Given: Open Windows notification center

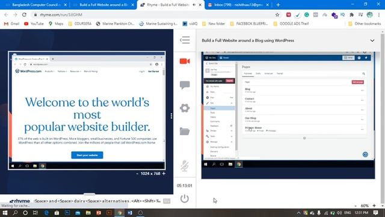Looking at the screenshot, I should pyautogui.click(x=375, y=213).
